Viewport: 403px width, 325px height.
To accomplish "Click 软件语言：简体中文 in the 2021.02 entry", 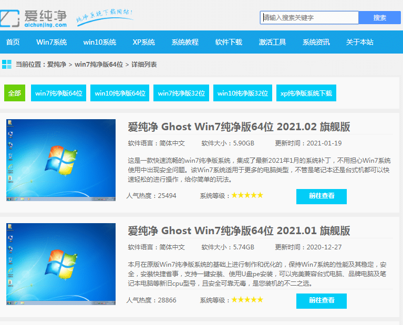I will pos(156,143).
